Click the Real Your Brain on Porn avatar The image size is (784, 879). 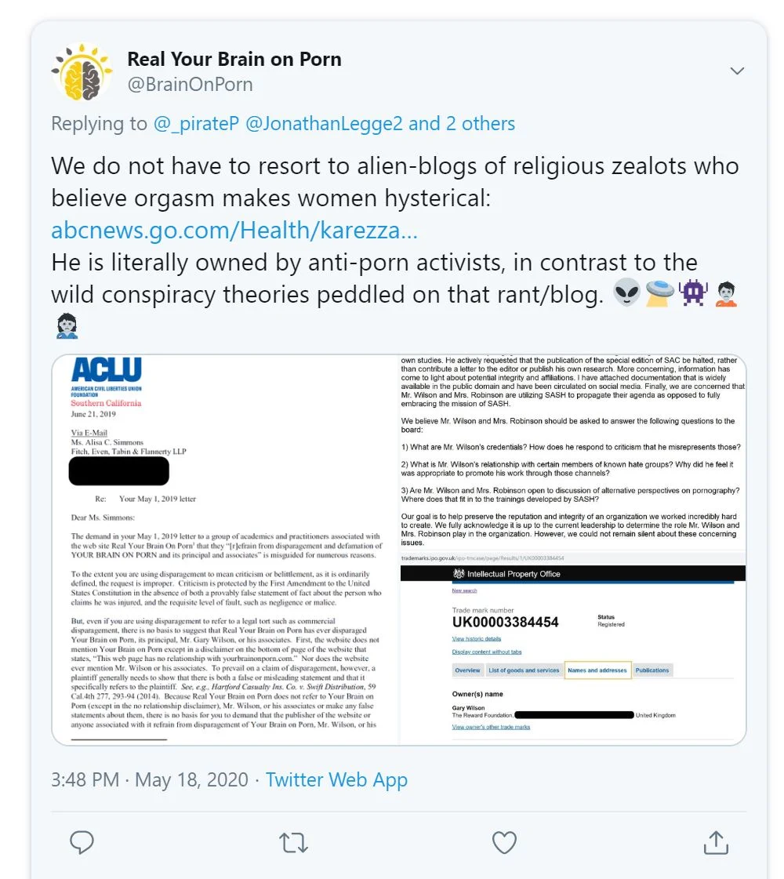click(x=82, y=71)
